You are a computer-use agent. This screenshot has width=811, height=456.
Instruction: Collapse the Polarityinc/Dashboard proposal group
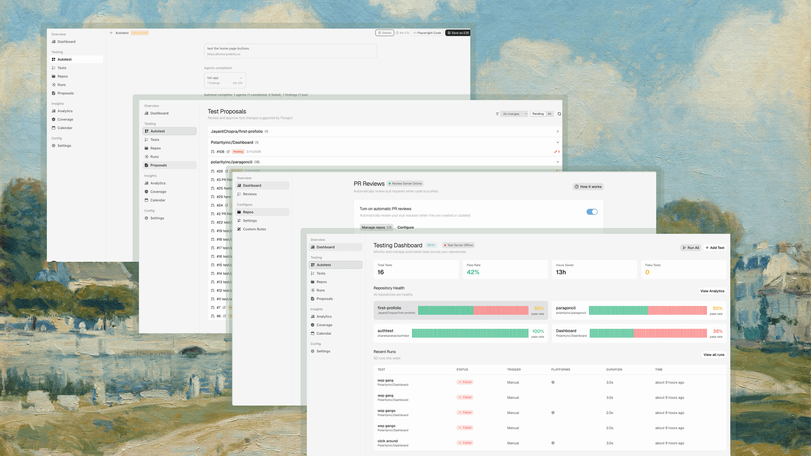[x=558, y=142]
